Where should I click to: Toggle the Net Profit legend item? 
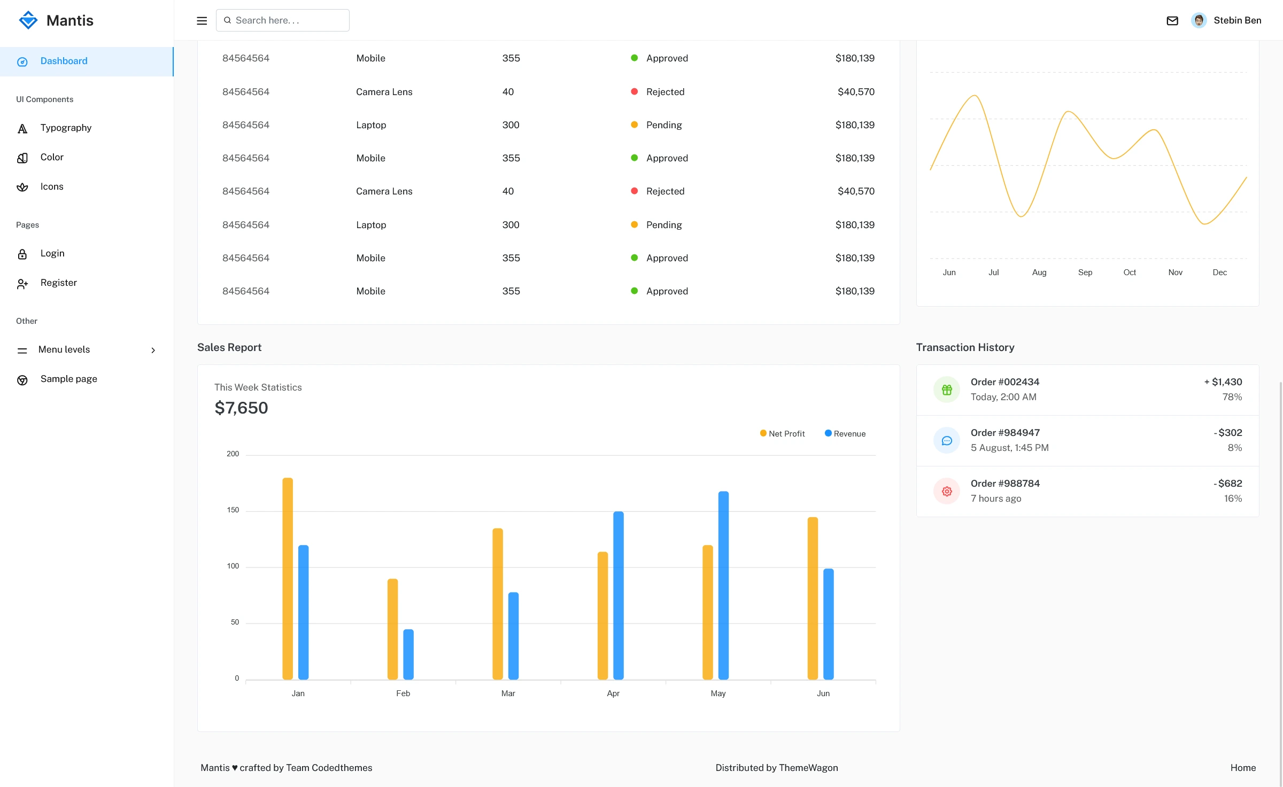click(x=782, y=433)
